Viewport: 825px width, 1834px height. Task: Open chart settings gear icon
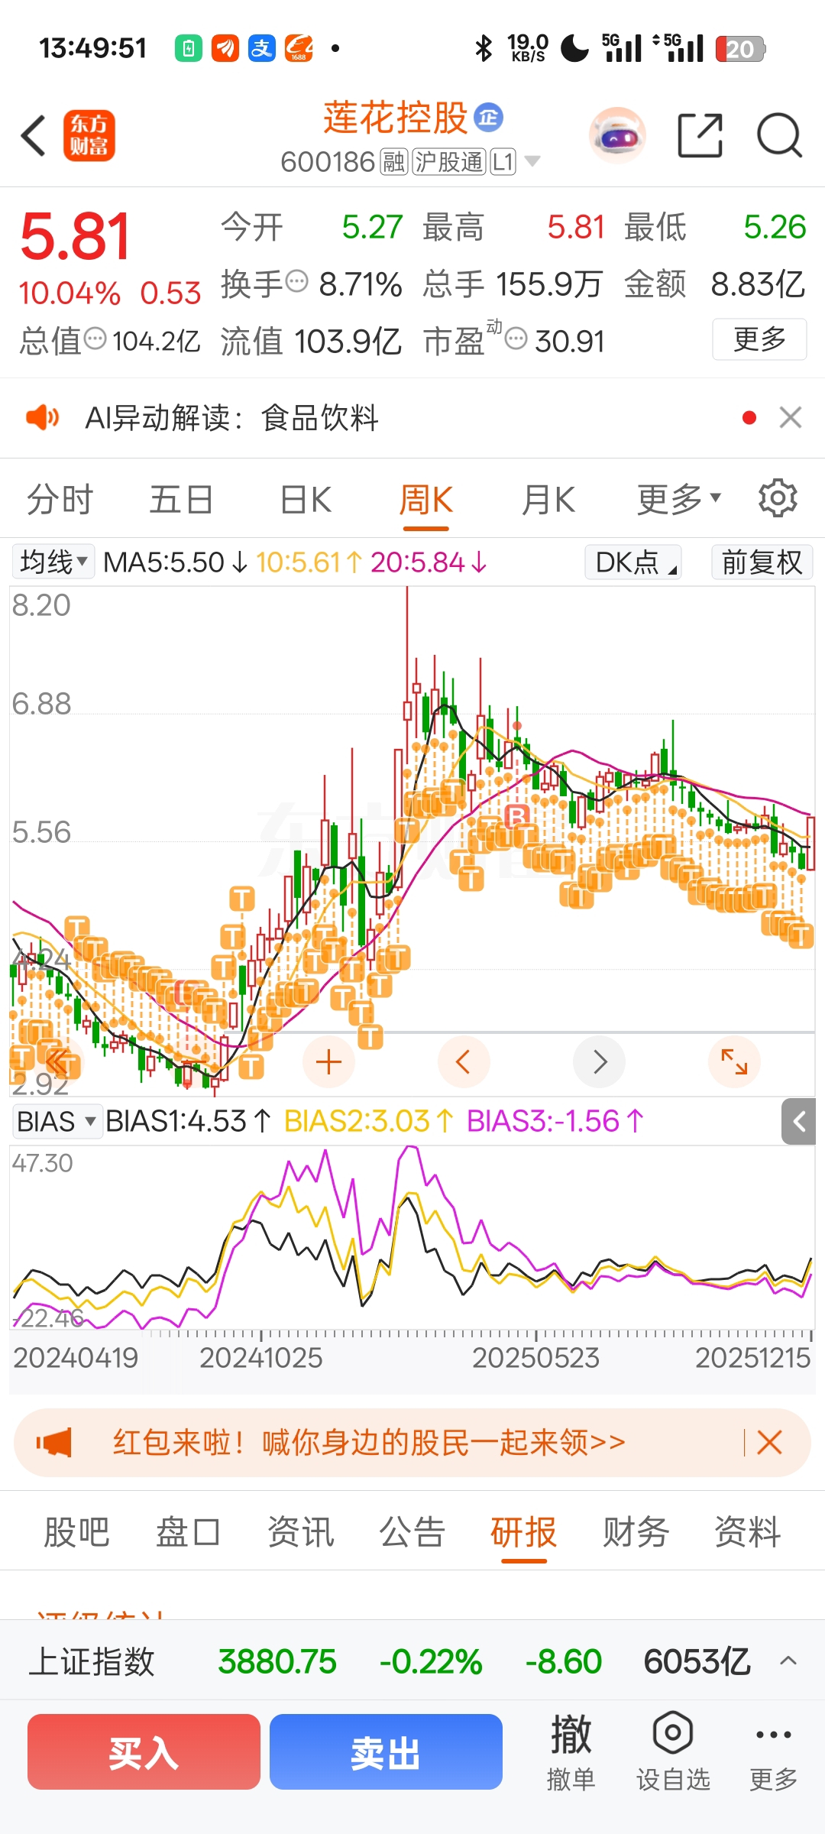point(778,498)
